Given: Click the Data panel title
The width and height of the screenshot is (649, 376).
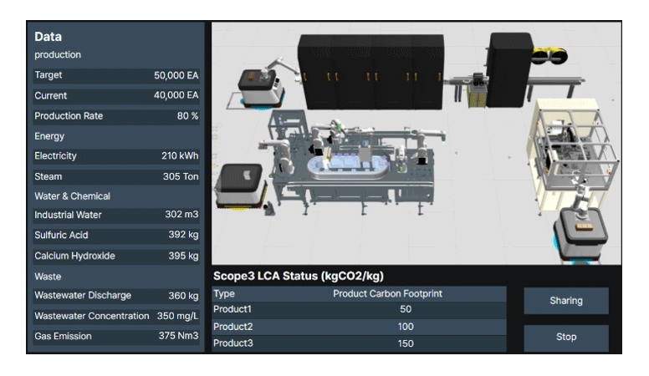Looking at the screenshot, I should [48, 37].
